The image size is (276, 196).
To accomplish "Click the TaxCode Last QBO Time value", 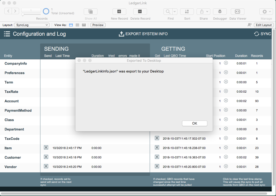I will point(184,139).
